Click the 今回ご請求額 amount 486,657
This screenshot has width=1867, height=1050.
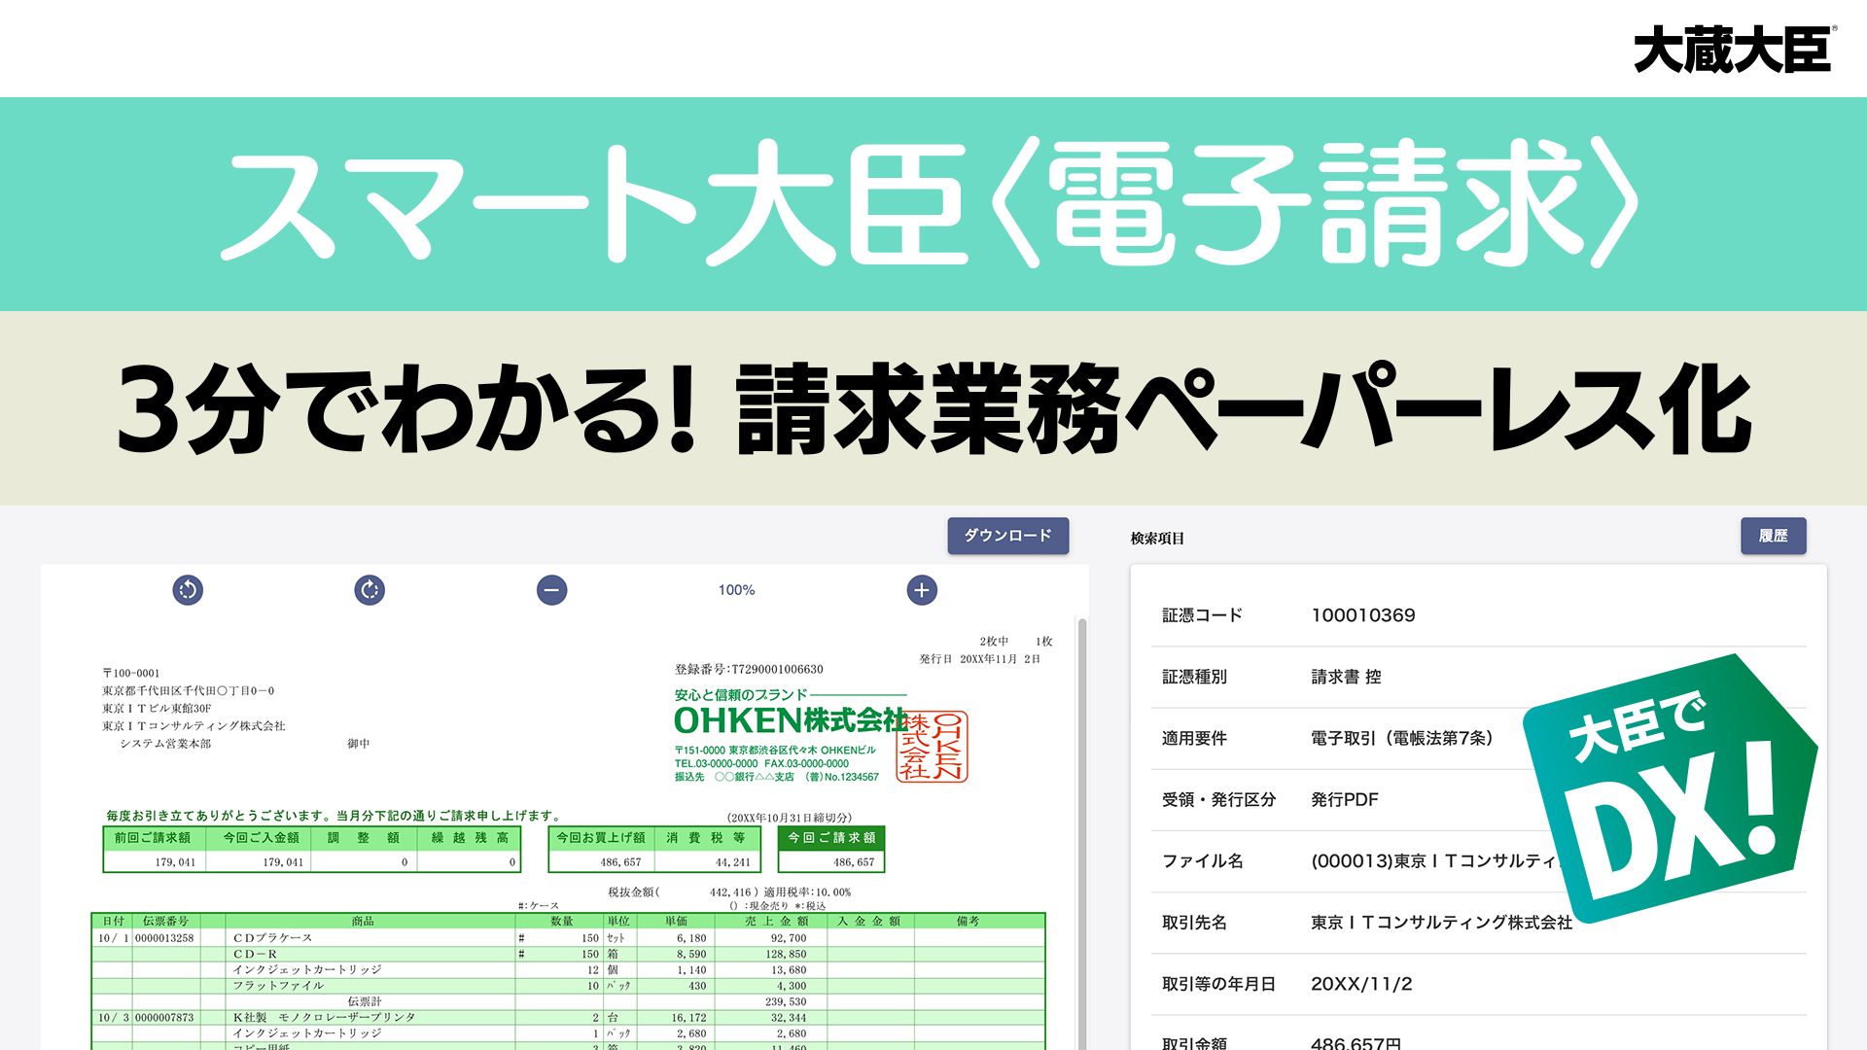[854, 862]
